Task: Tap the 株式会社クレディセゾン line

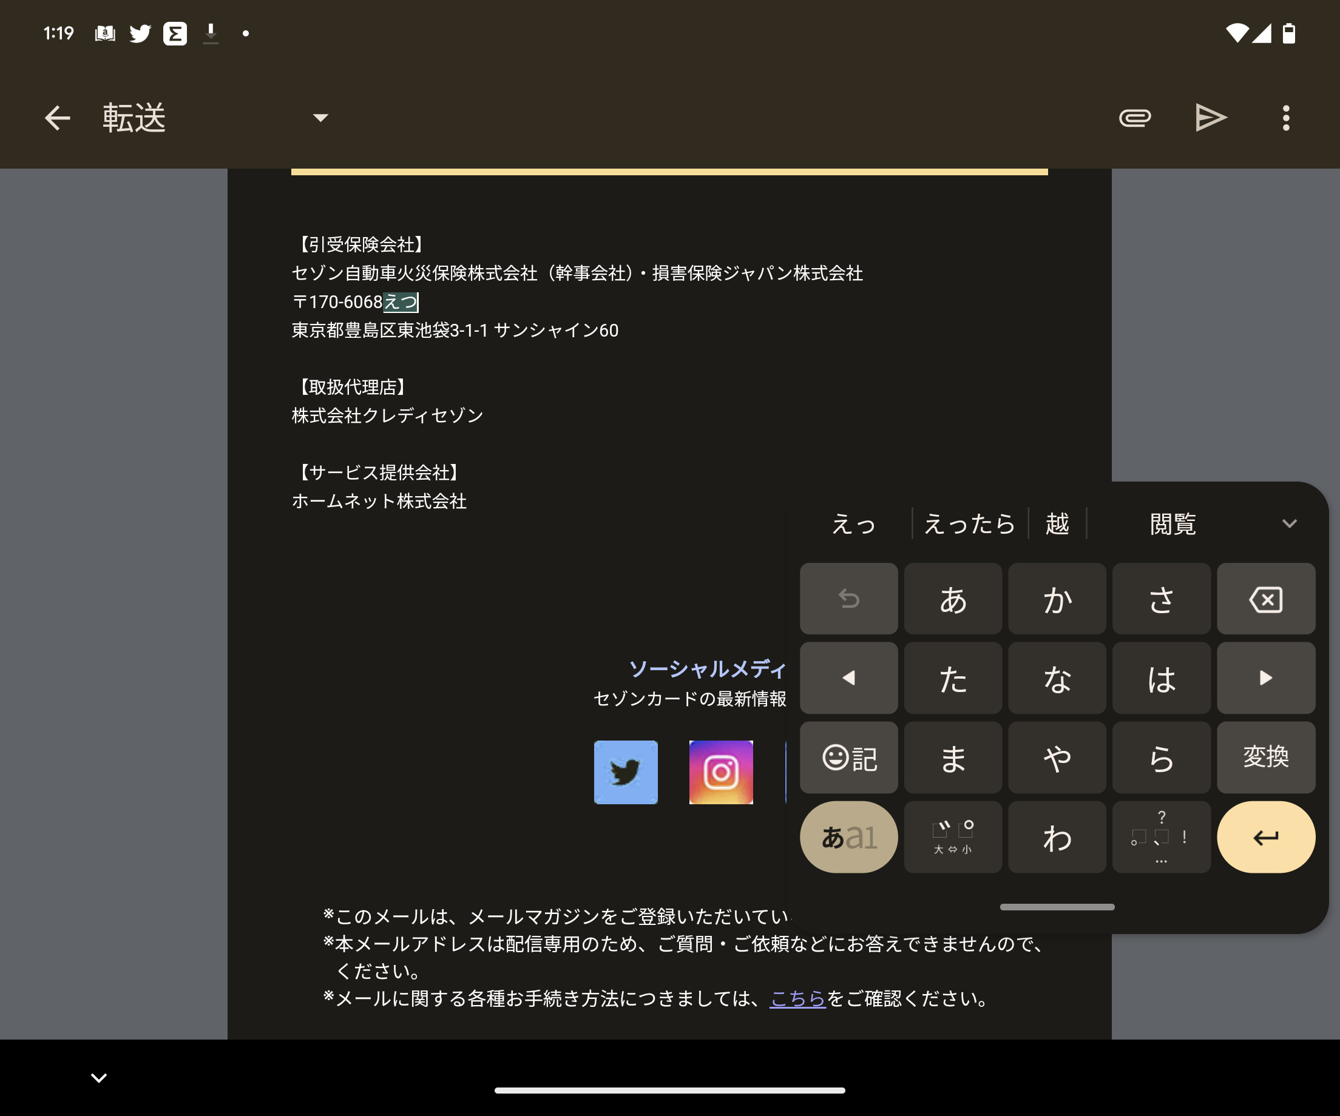Action: [x=387, y=416]
